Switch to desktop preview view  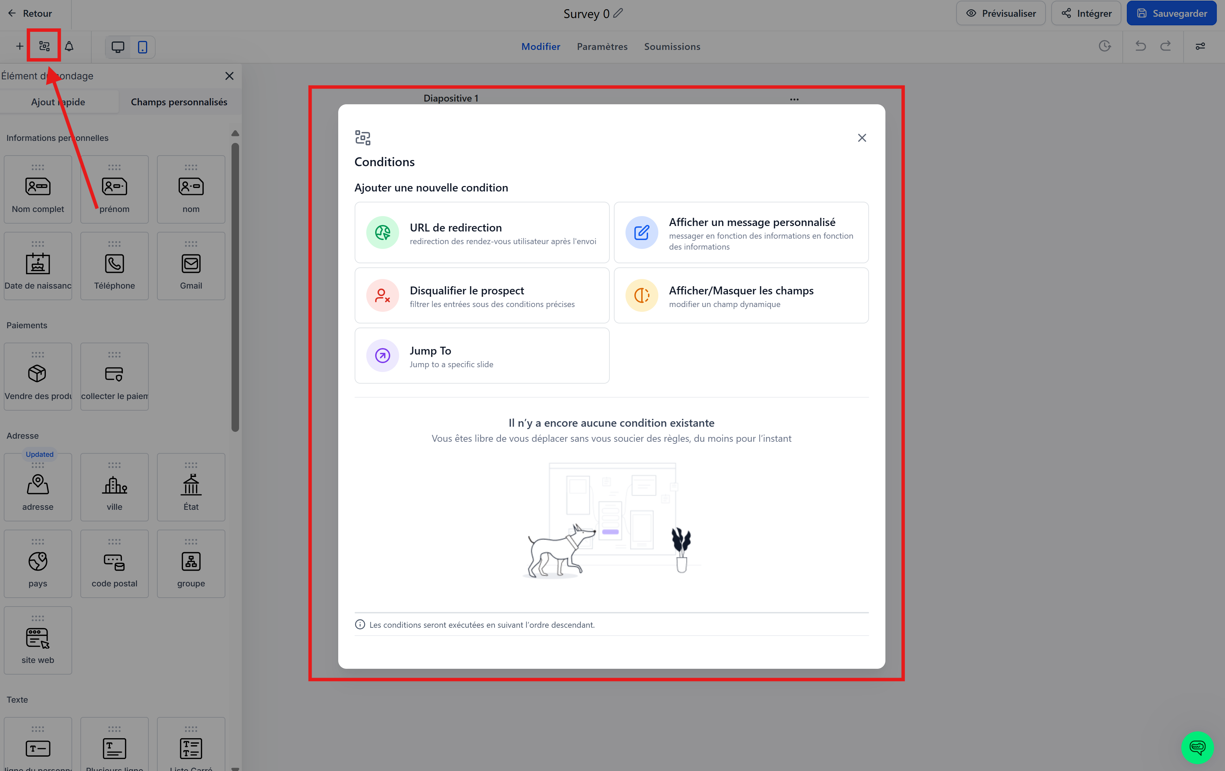pos(118,47)
